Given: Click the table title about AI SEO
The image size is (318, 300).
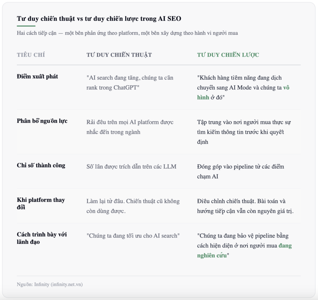Looking at the screenshot, I should [x=99, y=19].
